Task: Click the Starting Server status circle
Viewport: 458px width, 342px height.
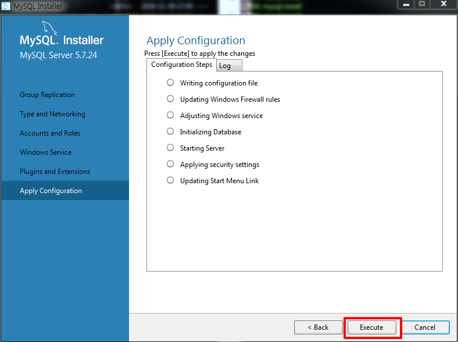Action: point(170,148)
